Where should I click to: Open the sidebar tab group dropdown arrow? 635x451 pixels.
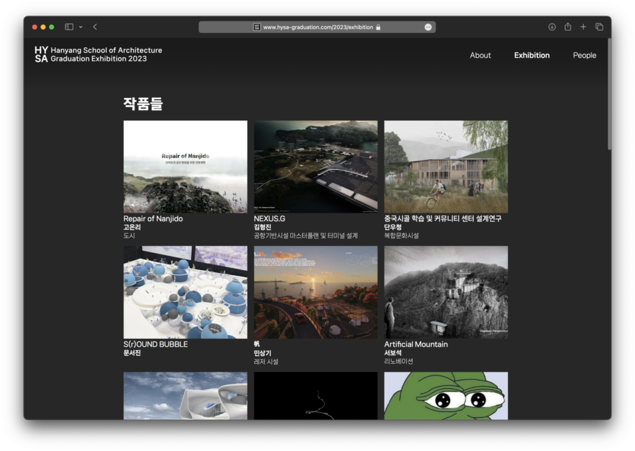81,27
